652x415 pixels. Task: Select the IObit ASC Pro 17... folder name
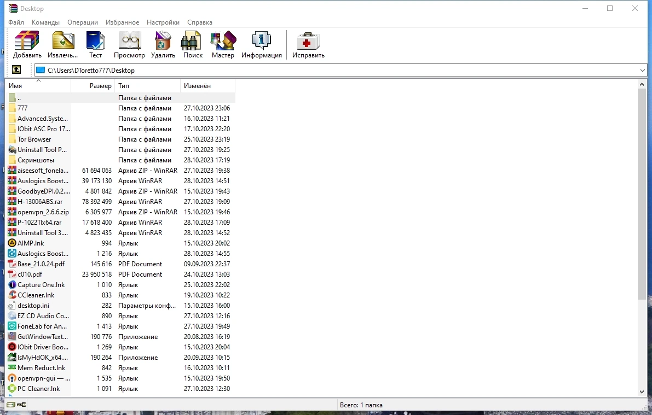point(44,129)
